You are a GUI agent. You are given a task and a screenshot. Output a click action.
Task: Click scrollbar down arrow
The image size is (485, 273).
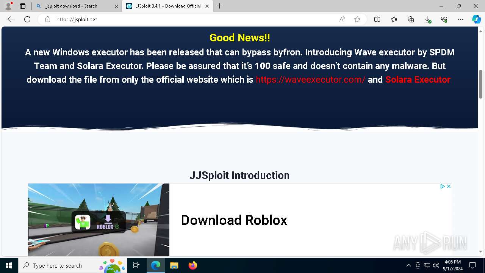481,251
